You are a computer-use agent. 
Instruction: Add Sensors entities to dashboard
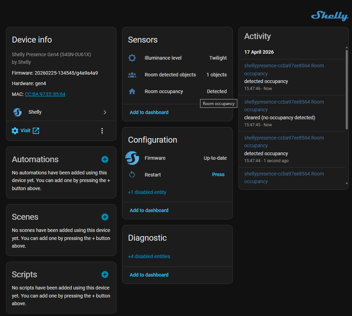(x=149, y=112)
